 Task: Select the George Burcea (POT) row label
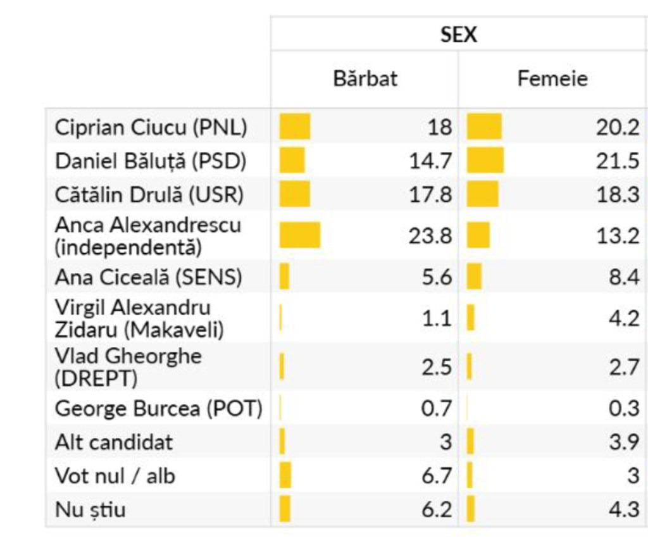tap(158, 408)
